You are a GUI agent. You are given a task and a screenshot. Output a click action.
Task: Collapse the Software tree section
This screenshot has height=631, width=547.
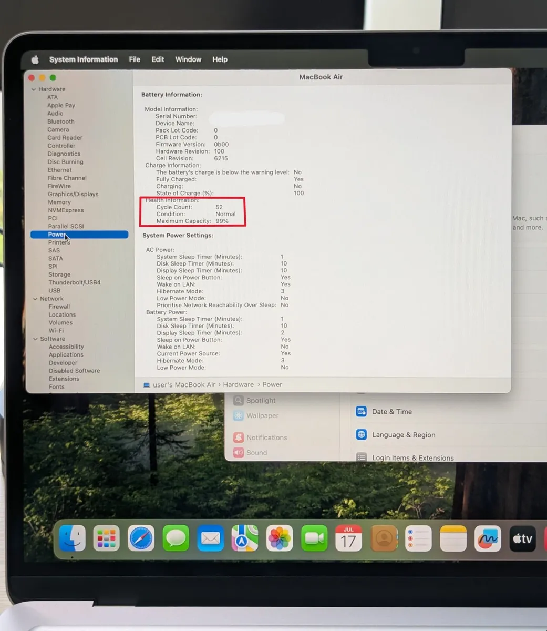tap(36, 339)
